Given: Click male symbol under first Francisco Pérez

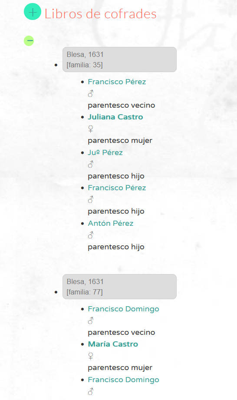Looking at the screenshot, I should (x=91, y=94).
